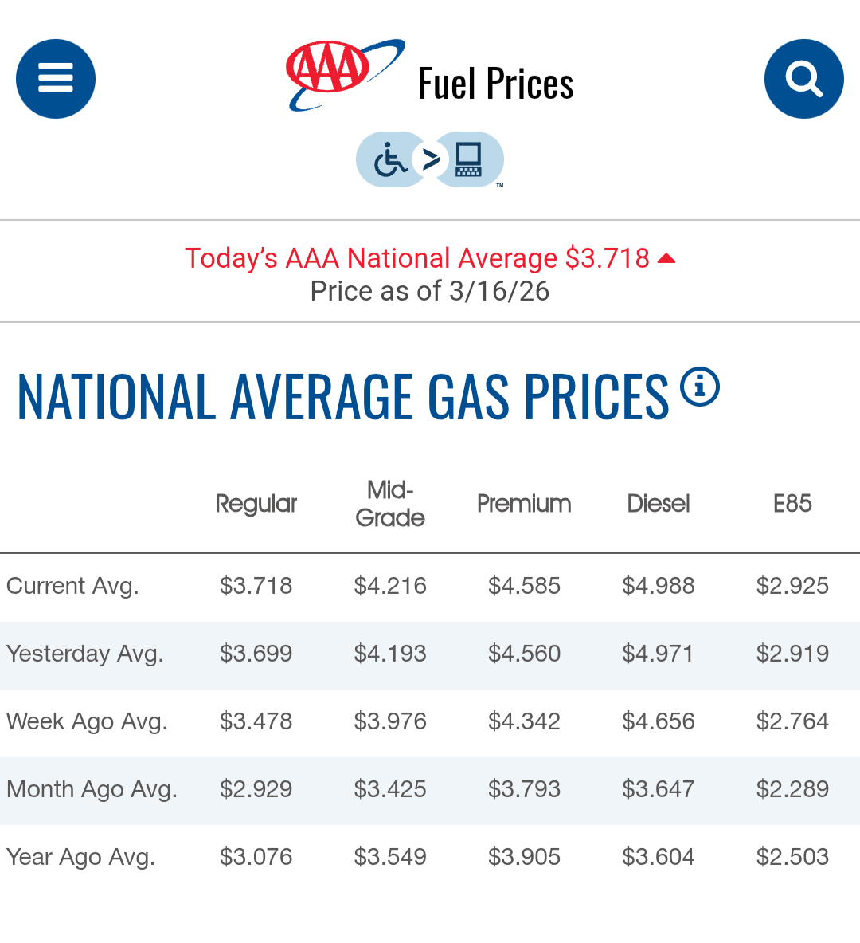
Task: Click Today's AAA National Average text
Action: pyautogui.click(x=416, y=258)
